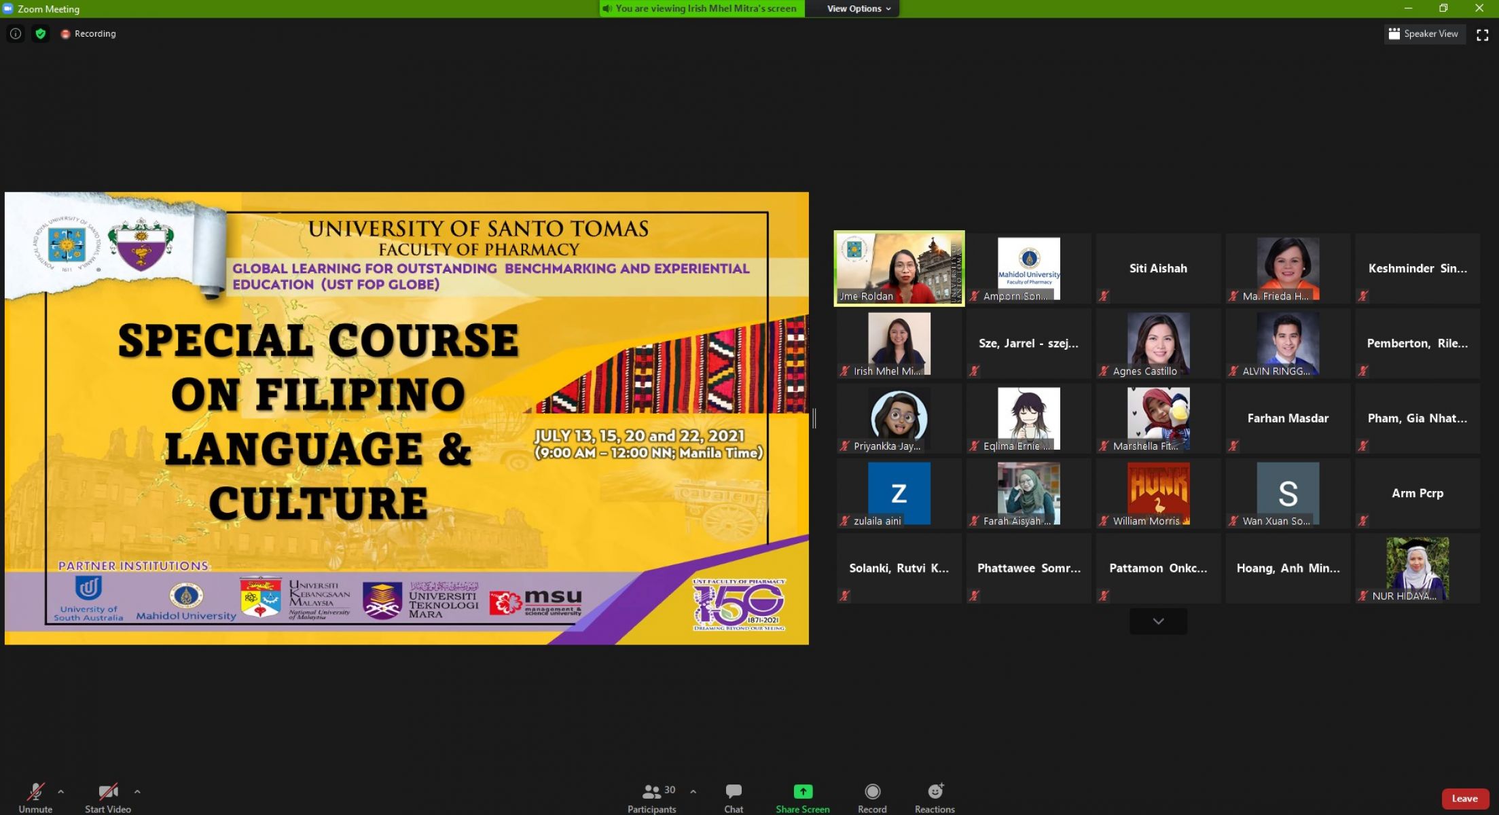1499x815 pixels.
Task: Show next page of participant gallery
Action: coord(1158,621)
